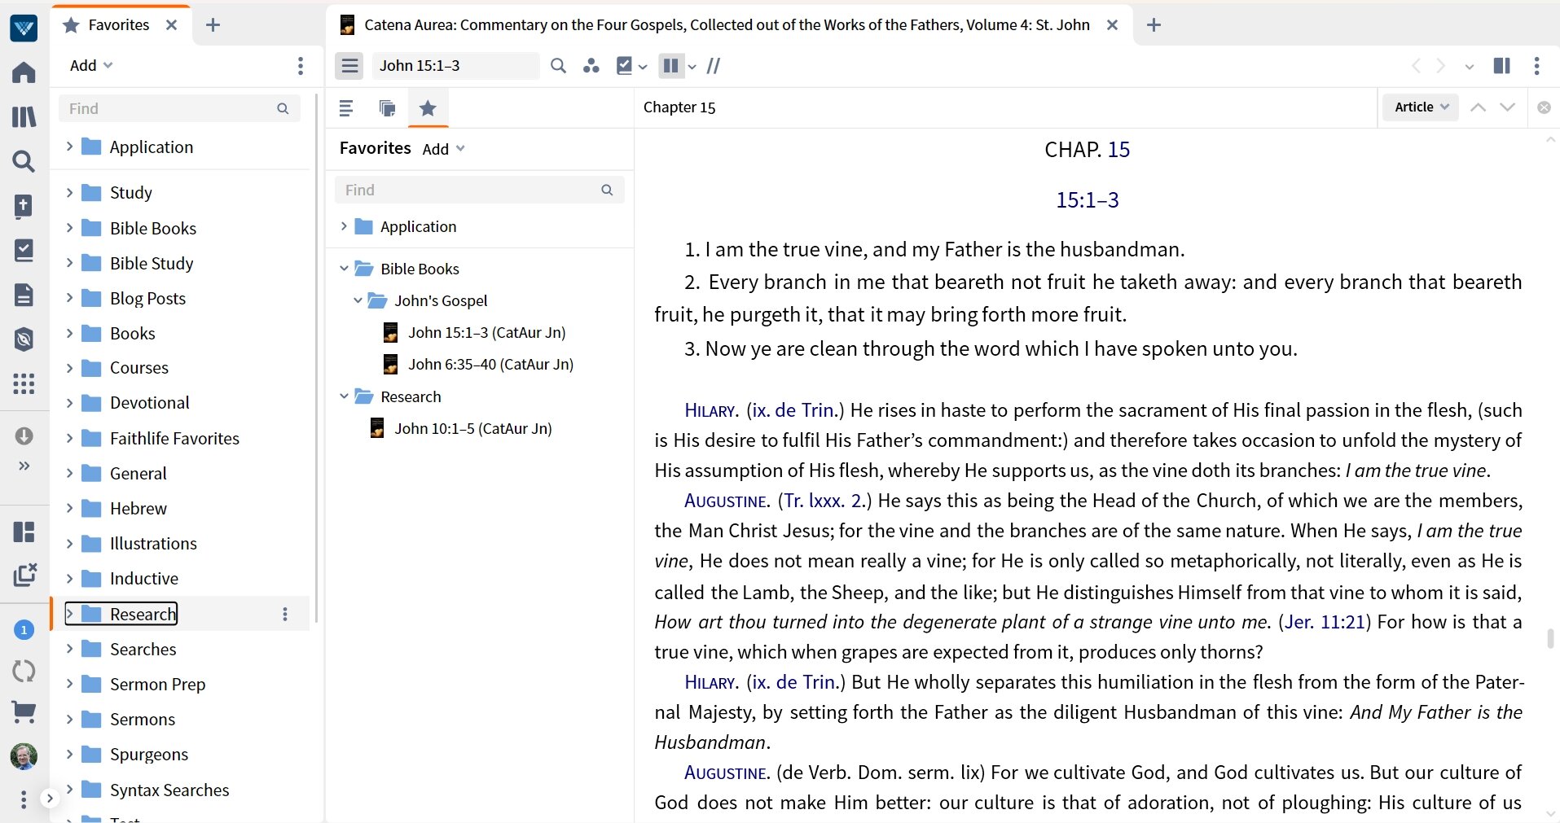
Task: Open the shopping cart store icon
Action: 24,713
